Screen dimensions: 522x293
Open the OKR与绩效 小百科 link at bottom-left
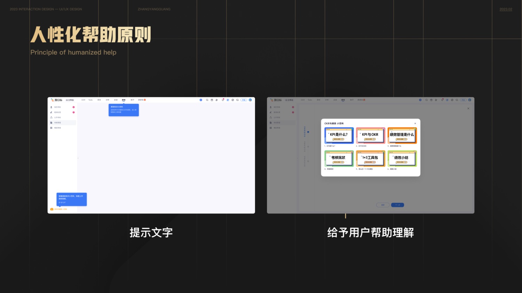(x=61, y=209)
